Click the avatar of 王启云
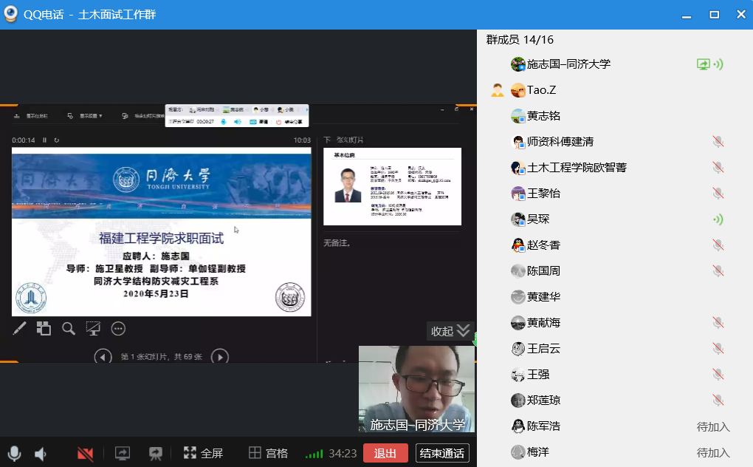Screen dimensions: 753x467 point(518,349)
